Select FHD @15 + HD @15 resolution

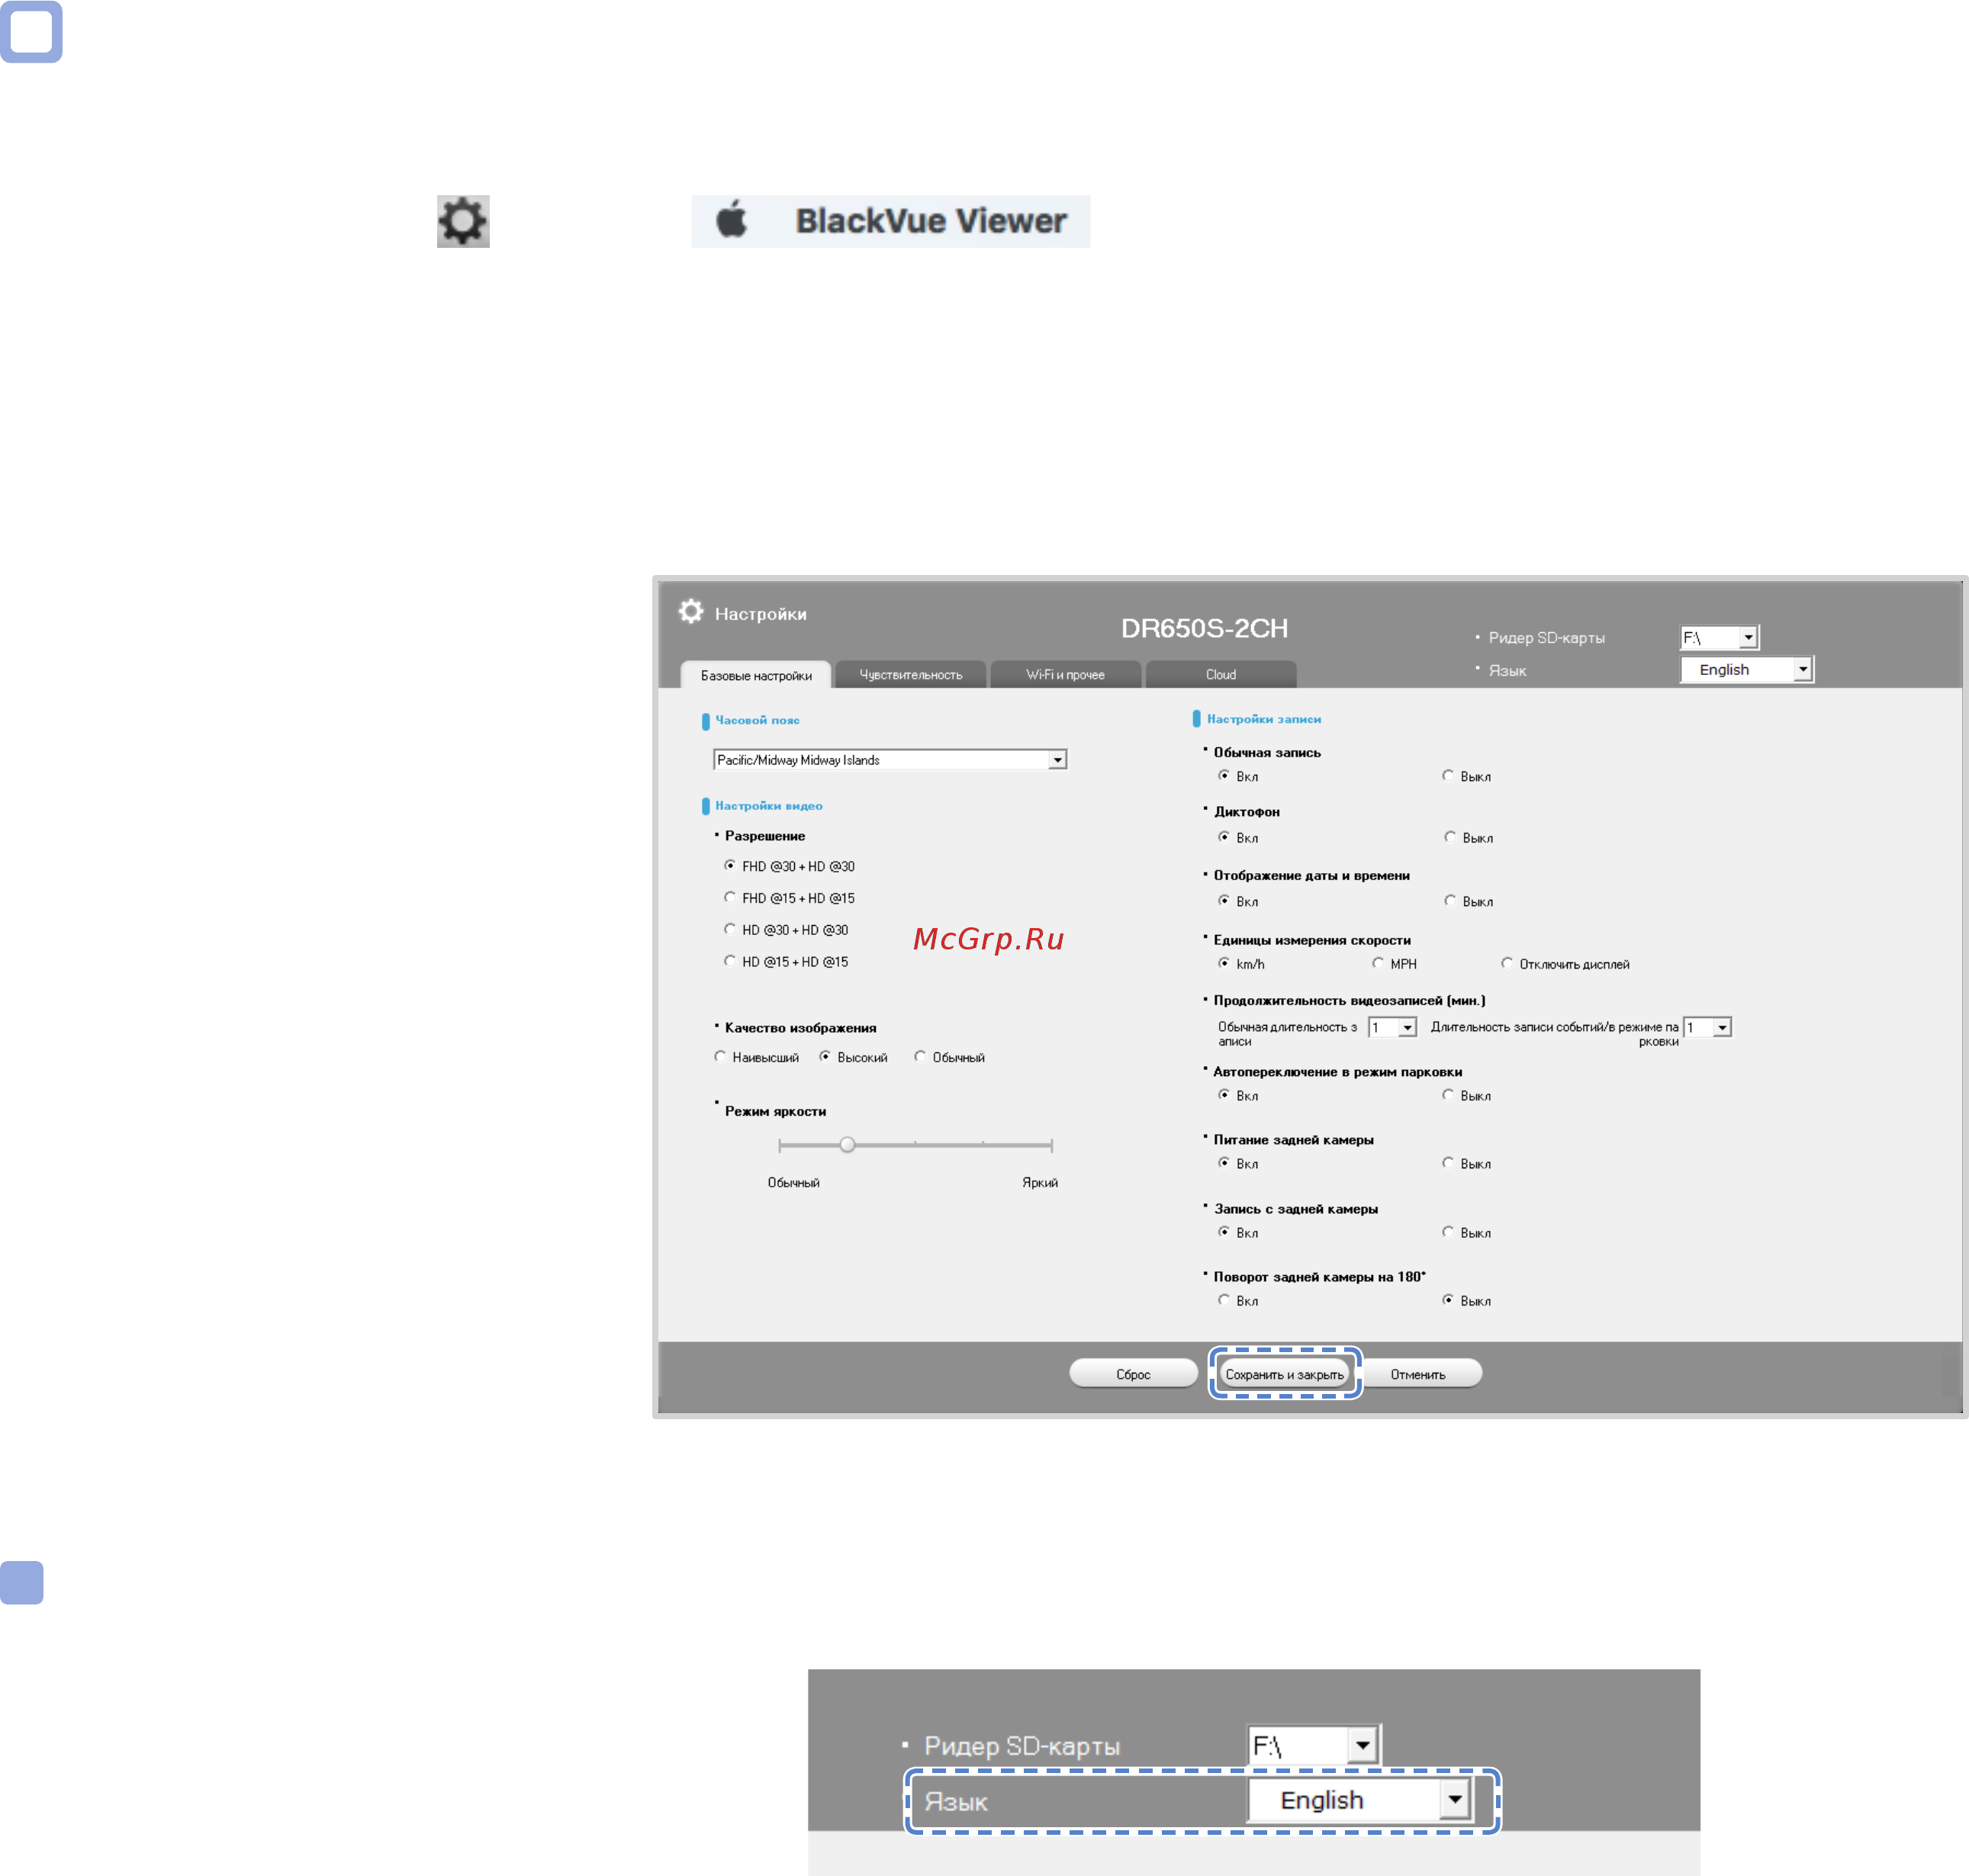pos(730,898)
